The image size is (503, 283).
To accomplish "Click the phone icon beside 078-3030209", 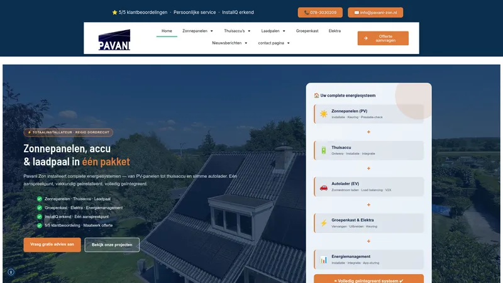I will 306,13.
